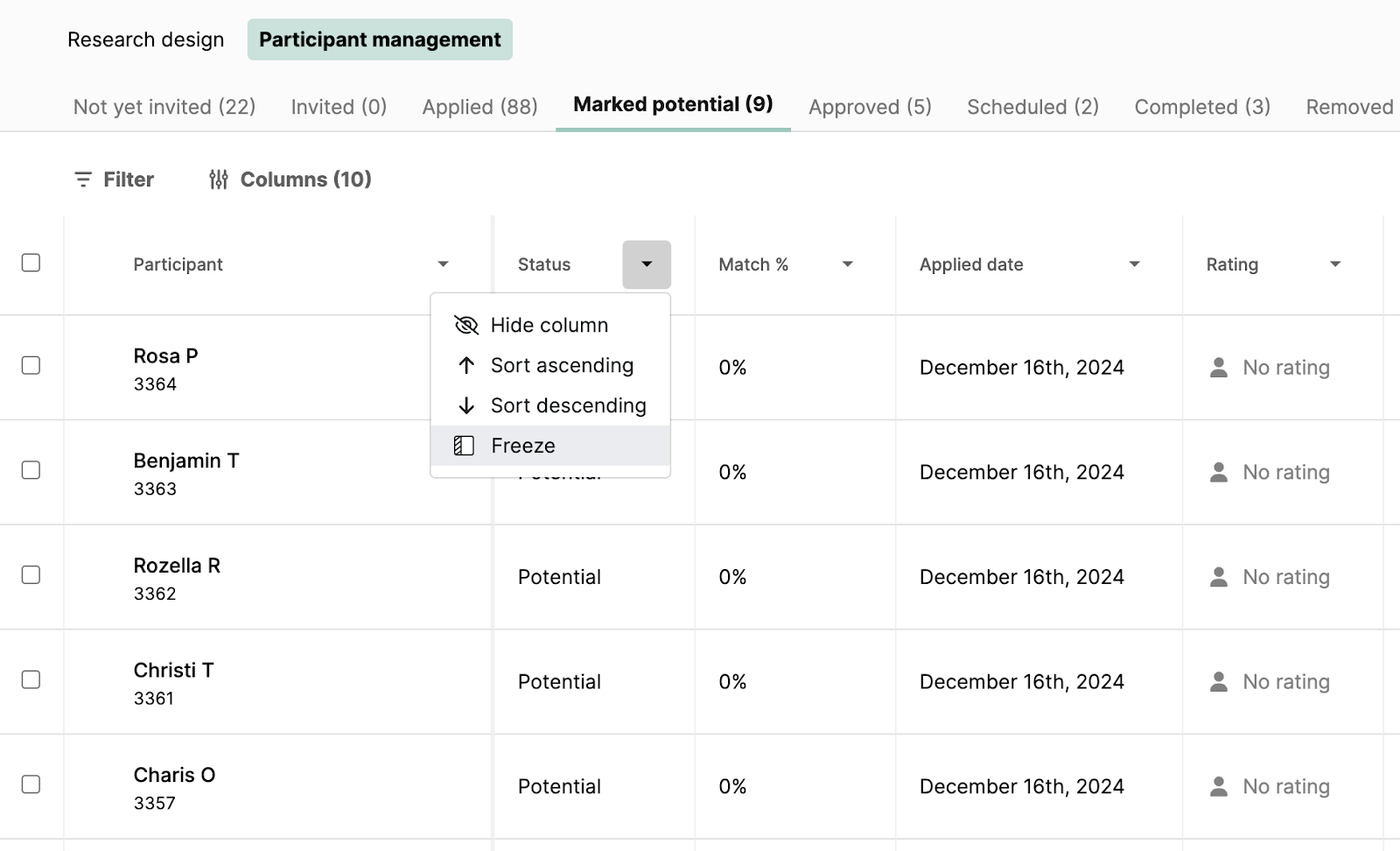Open the Removed tab
Image resolution: width=1400 pixels, height=851 pixels.
coord(1349,107)
